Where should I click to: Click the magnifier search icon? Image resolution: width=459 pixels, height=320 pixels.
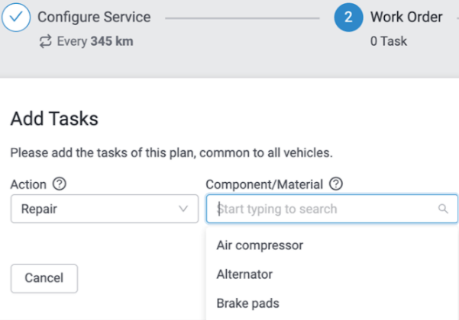[443, 209]
